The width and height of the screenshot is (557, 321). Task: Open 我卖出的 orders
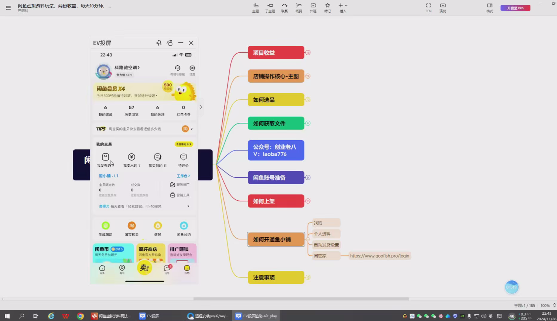pyautogui.click(x=131, y=160)
